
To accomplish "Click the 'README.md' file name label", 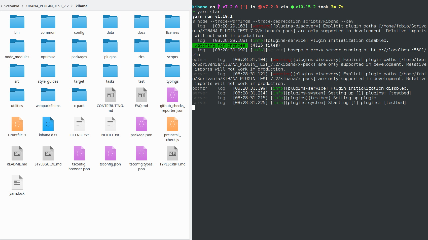I will (17, 164).
